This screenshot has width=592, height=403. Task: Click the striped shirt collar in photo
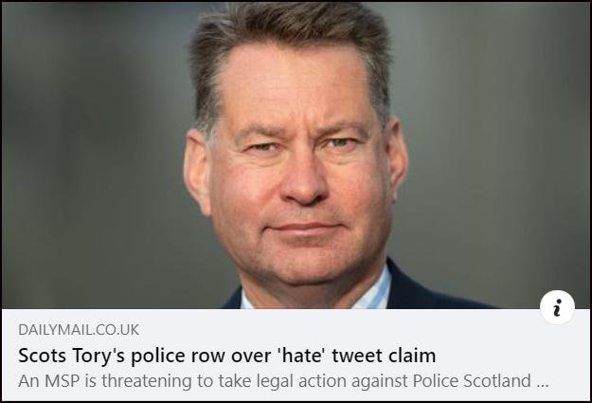click(372, 293)
